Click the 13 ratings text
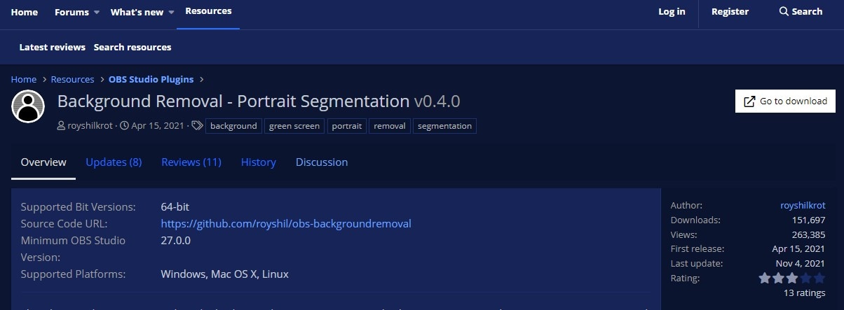The width and height of the screenshot is (844, 310). click(x=804, y=293)
